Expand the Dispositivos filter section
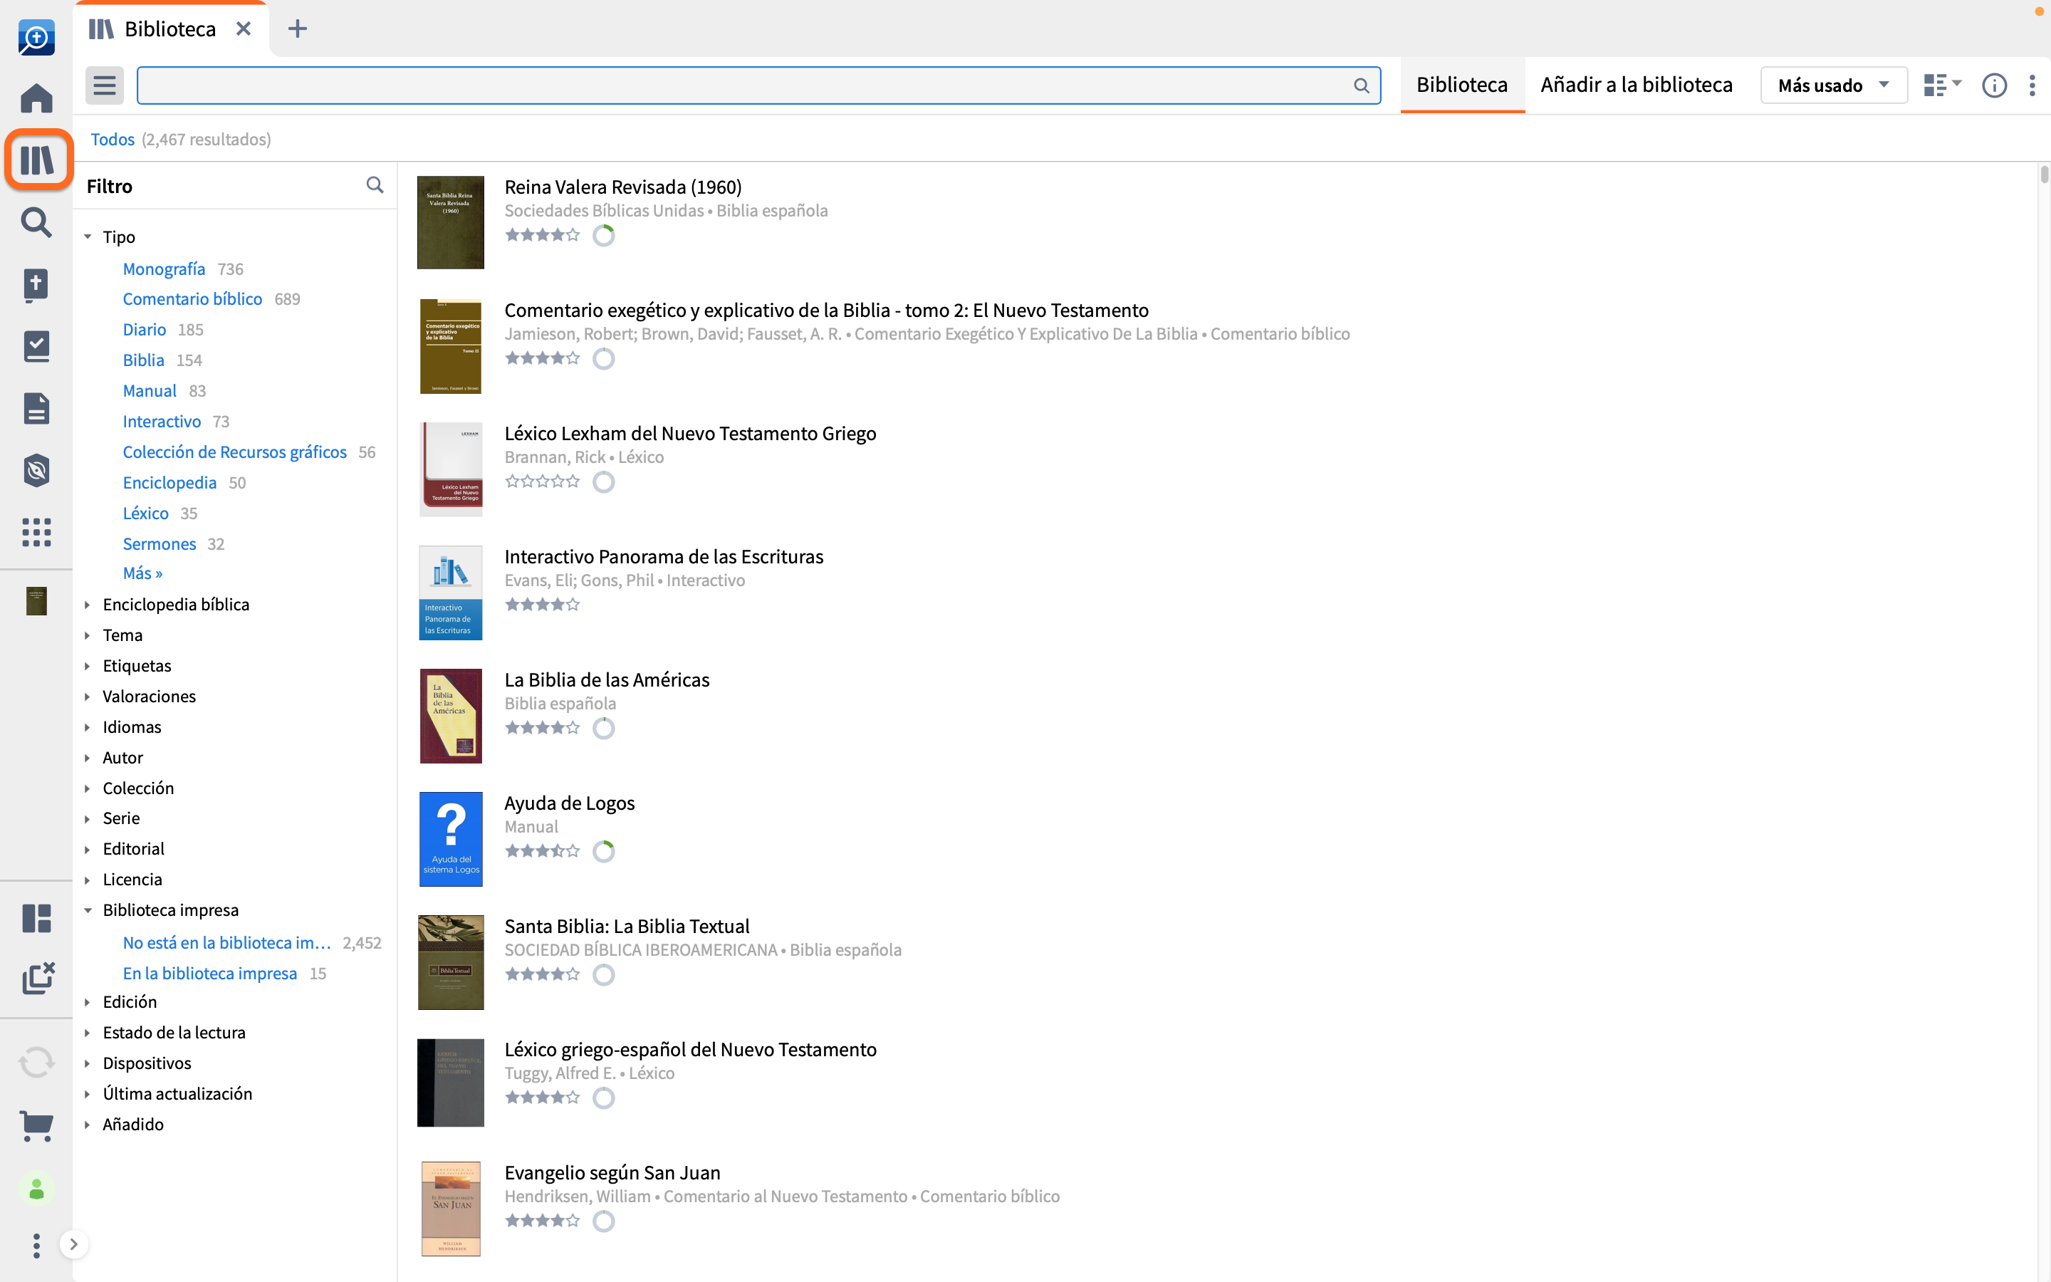This screenshot has width=2051, height=1282. pos(88,1063)
